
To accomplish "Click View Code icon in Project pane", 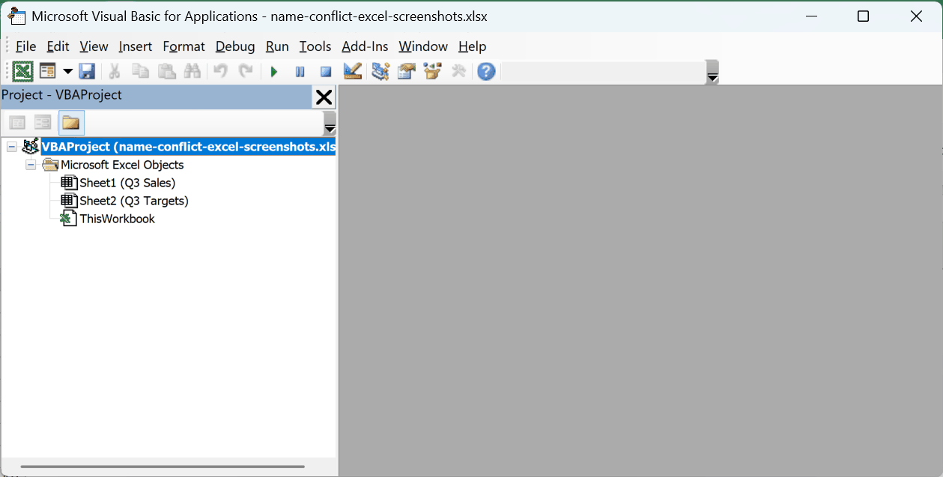I will (x=17, y=122).
